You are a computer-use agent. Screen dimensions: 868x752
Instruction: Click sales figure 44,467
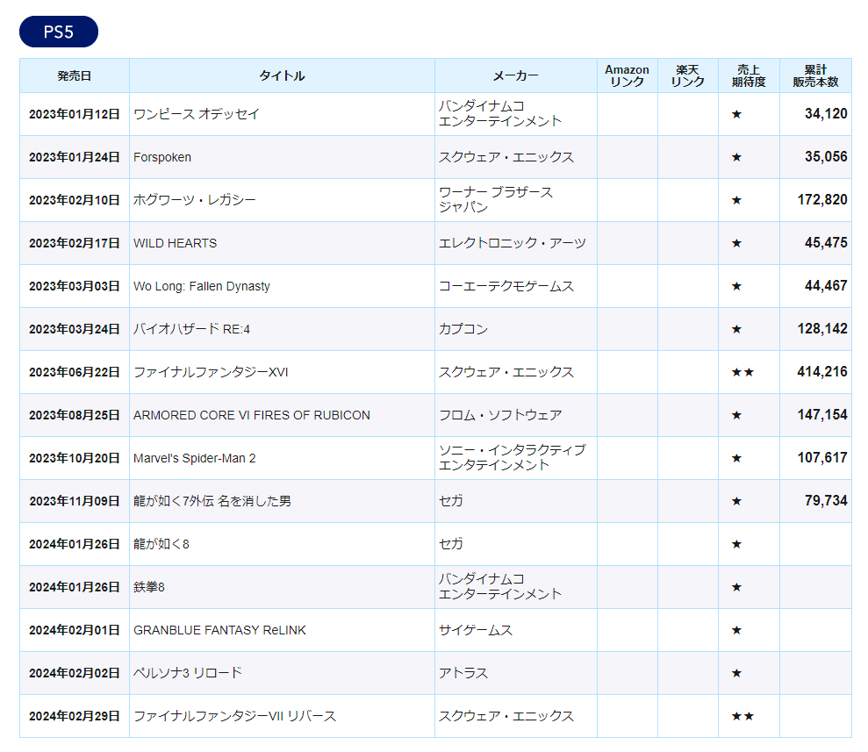coord(826,285)
